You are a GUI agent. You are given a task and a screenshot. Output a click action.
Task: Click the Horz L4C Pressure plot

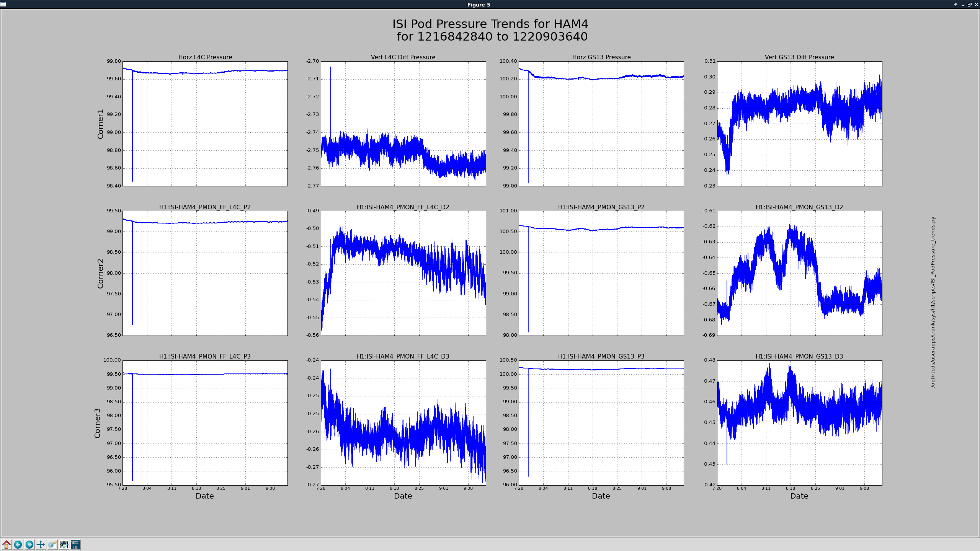pos(205,124)
